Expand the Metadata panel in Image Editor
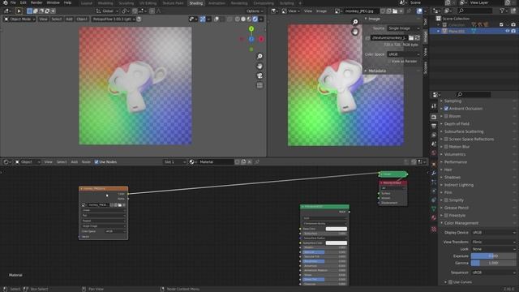Viewport: 519px width, 292px height. [x=376, y=71]
